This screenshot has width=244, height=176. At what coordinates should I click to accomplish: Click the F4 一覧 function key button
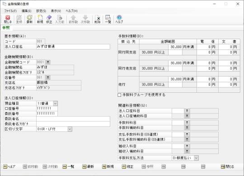(x=68, y=167)
